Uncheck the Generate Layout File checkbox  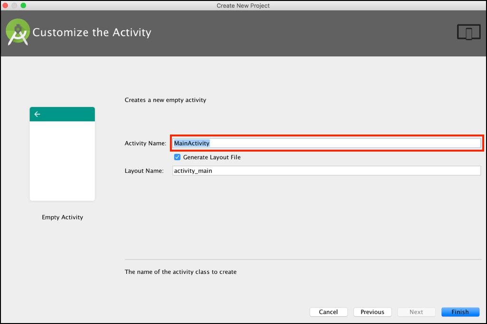pyautogui.click(x=178, y=157)
